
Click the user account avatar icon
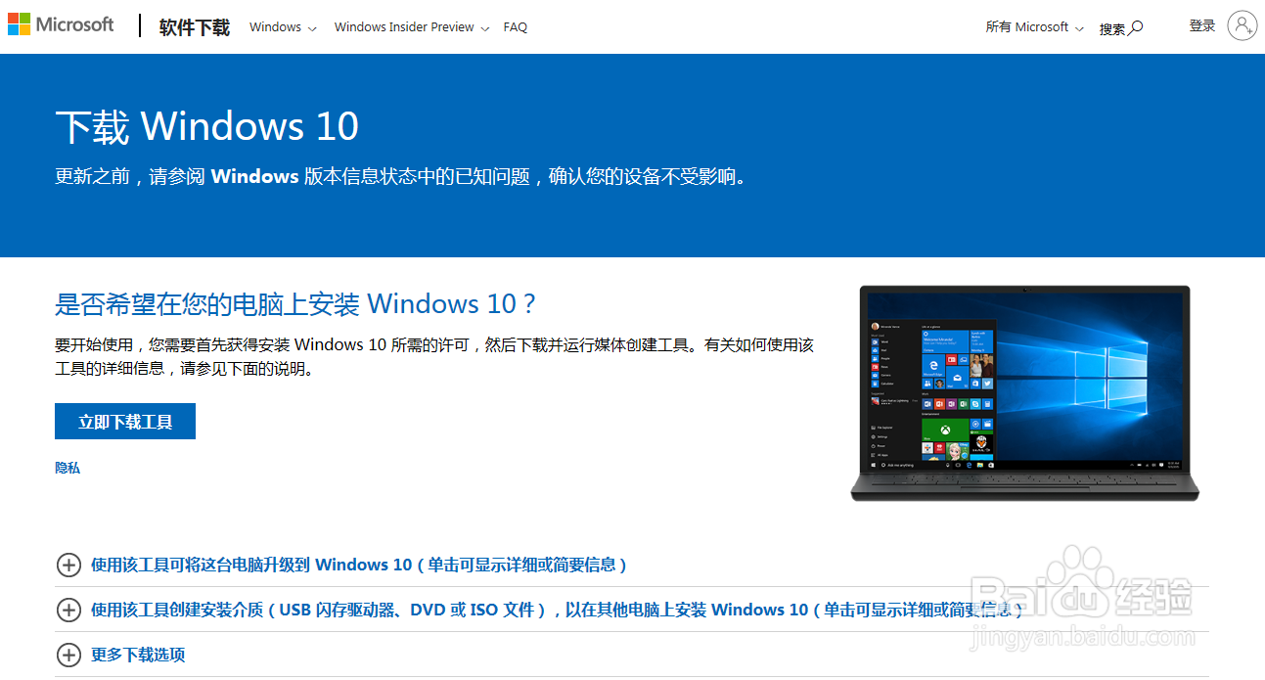point(1242,26)
